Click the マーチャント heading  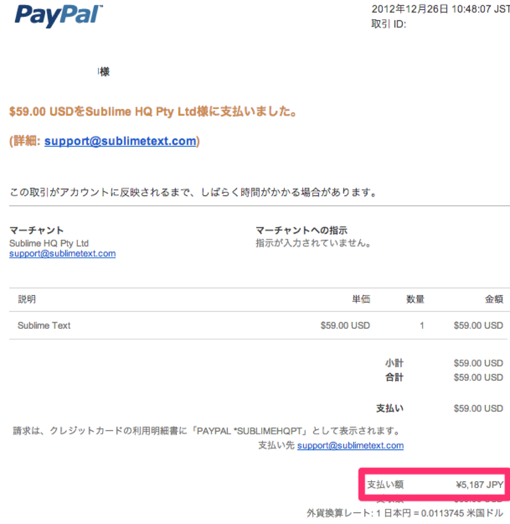tap(37, 230)
